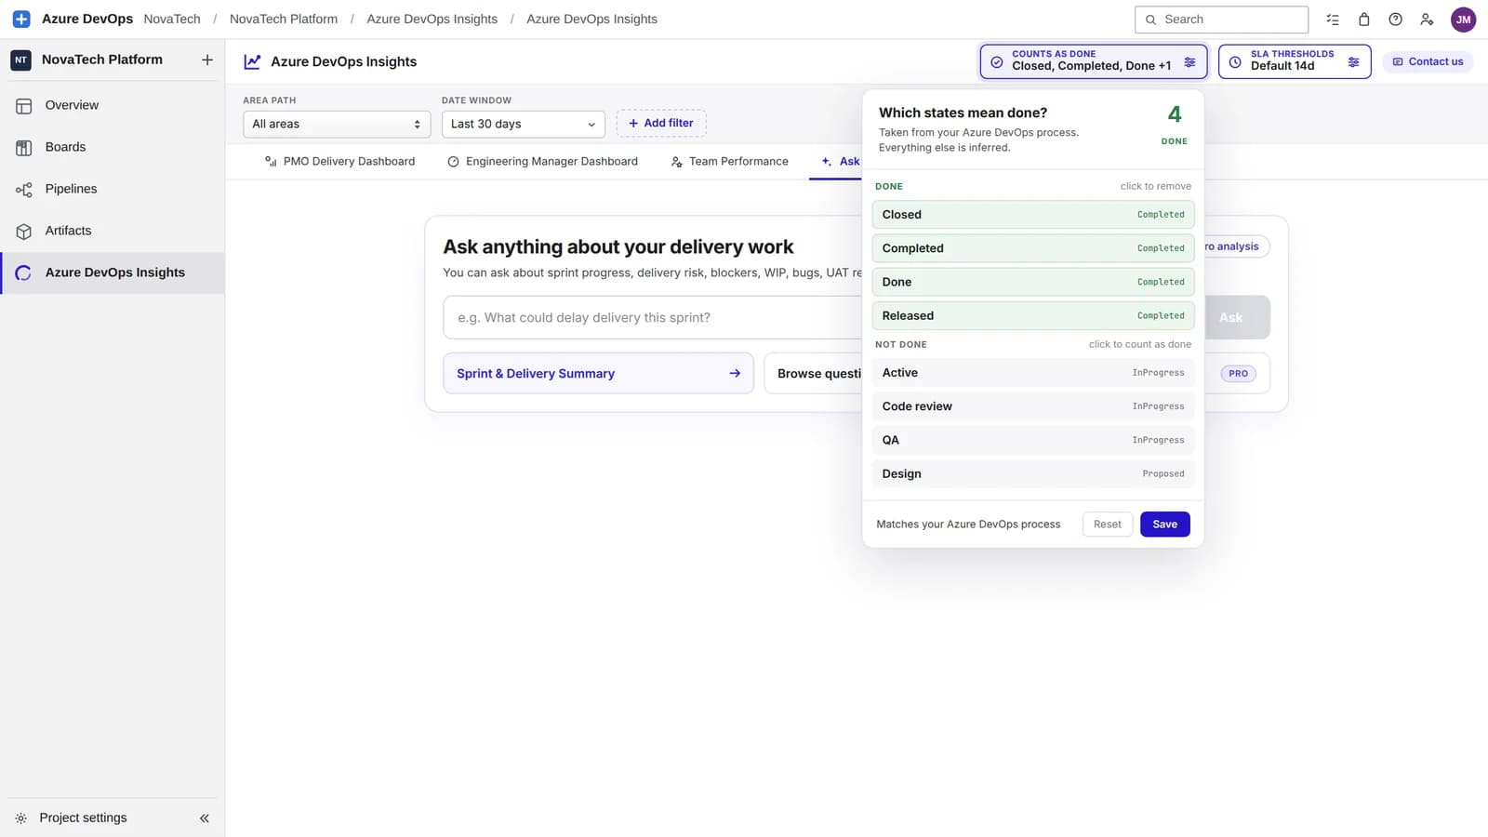
Task: Count QA state as done
Action: pyautogui.click(x=1033, y=440)
